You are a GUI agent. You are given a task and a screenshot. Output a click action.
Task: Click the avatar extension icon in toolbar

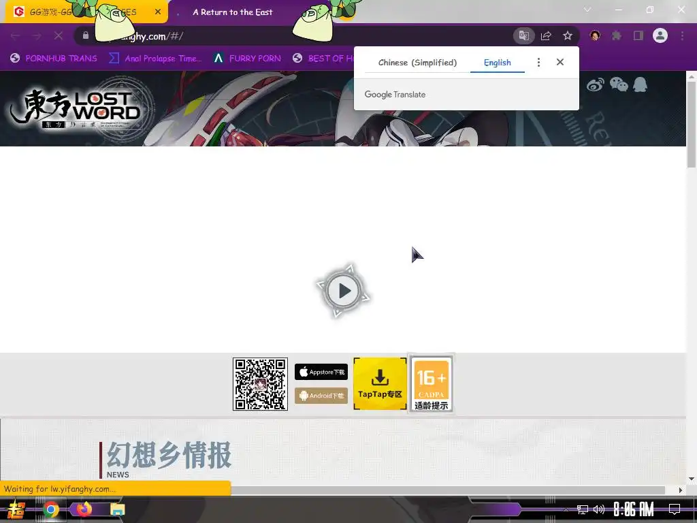click(595, 35)
